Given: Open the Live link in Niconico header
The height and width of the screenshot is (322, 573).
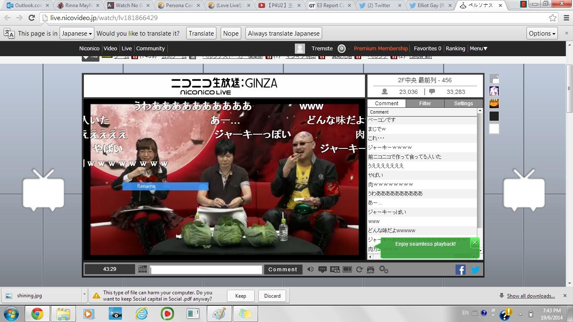Looking at the screenshot, I should click(x=127, y=48).
